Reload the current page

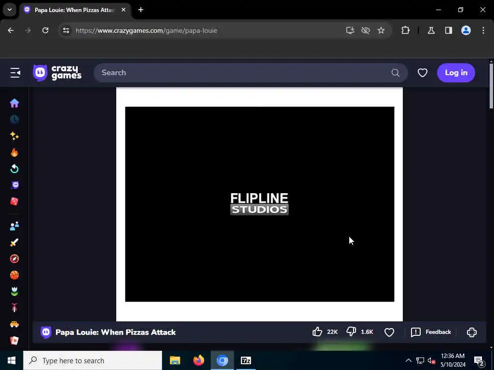click(x=45, y=30)
